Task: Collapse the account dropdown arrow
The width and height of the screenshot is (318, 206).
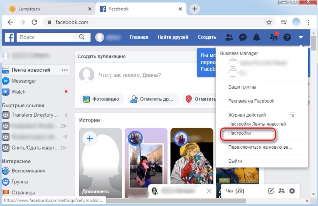Action: point(301,37)
